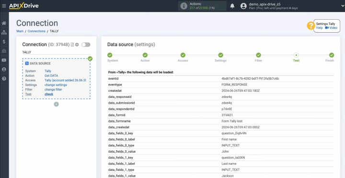Screen dimensions: 345x178
Task: Click the notifications bell icon
Action: (x=232, y=6)
